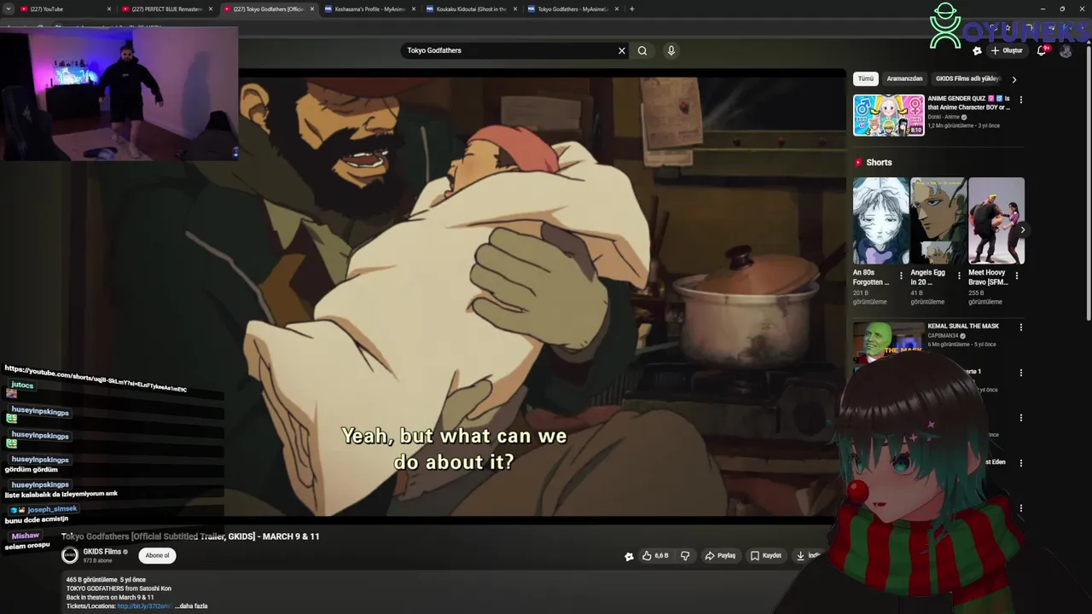Expand description with ...daha fazla
This screenshot has width=1092, height=614.
(192, 606)
